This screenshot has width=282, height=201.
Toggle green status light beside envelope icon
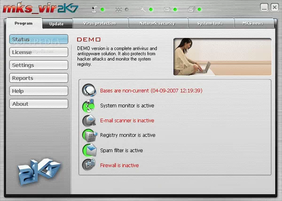point(175,9)
